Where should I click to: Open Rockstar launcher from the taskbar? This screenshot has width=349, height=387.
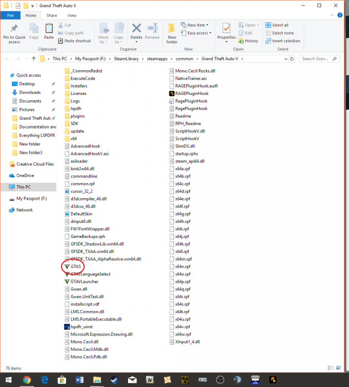coord(273,380)
